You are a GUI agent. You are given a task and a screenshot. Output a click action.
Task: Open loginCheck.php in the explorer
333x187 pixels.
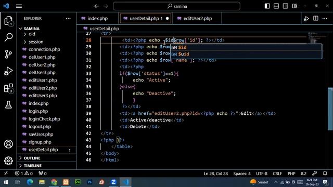(x=44, y=119)
